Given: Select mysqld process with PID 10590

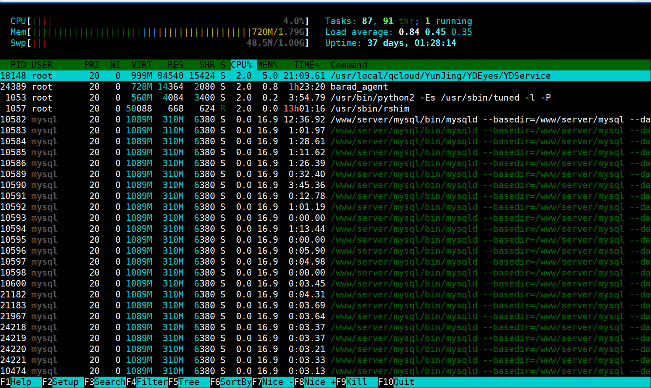Looking at the screenshot, I should pyautogui.click(x=325, y=185).
